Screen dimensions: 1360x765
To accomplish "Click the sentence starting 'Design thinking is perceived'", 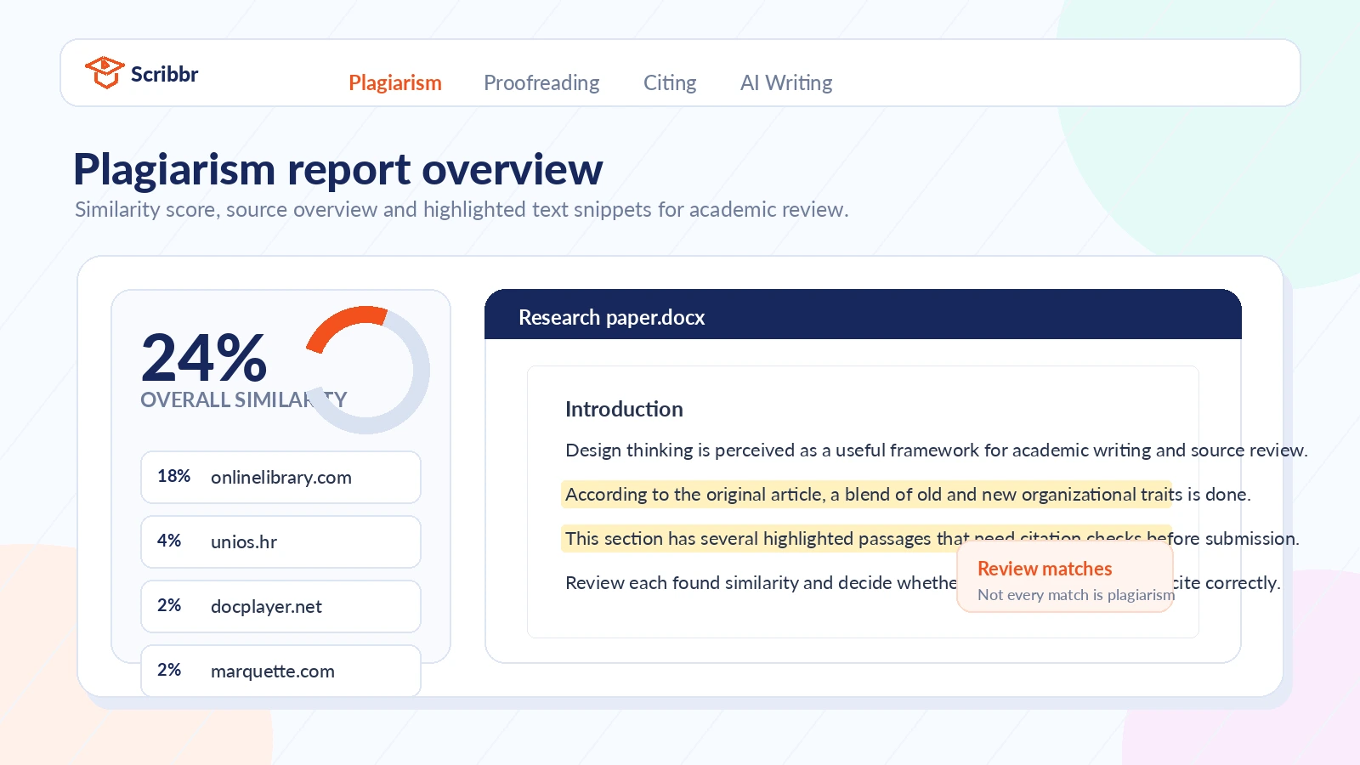I will point(937,450).
